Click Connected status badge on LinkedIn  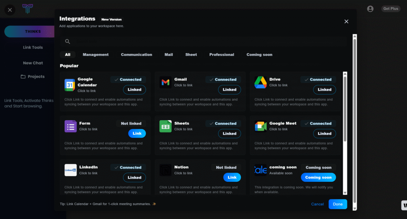[128, 167]
